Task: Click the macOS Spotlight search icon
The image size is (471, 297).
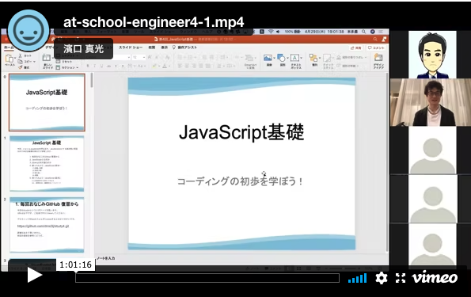Action: tap(363, 32)
